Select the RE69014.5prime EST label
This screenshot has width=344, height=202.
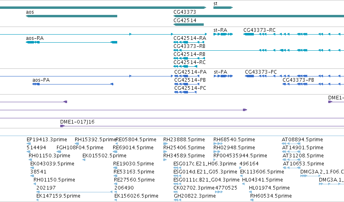(133, 148)
